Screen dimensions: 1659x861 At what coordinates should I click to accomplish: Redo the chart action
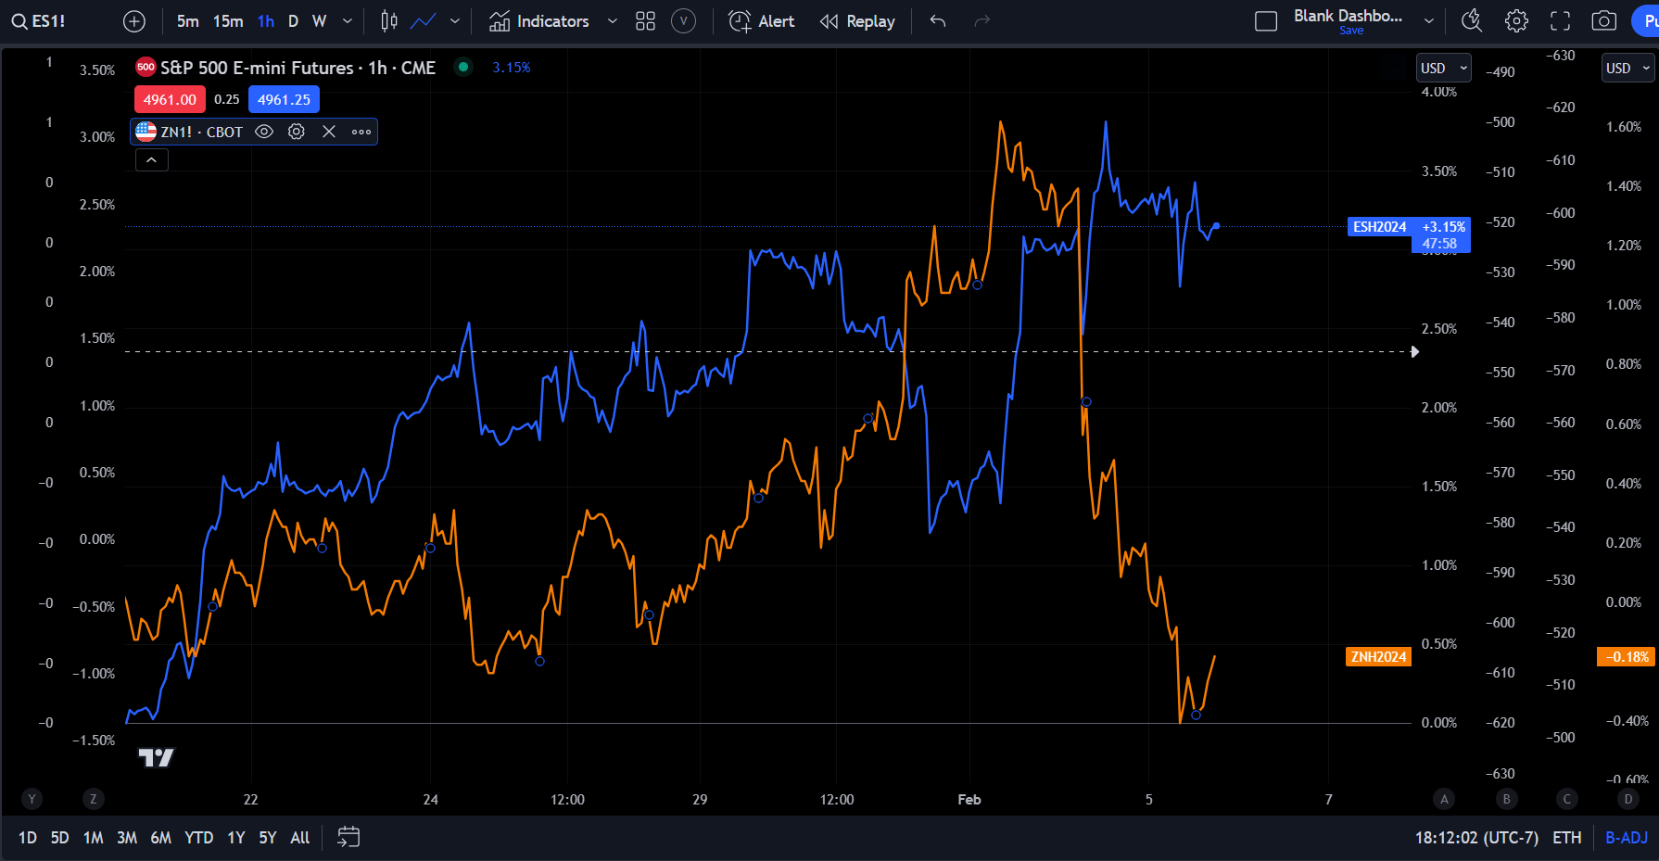[982, 21]
